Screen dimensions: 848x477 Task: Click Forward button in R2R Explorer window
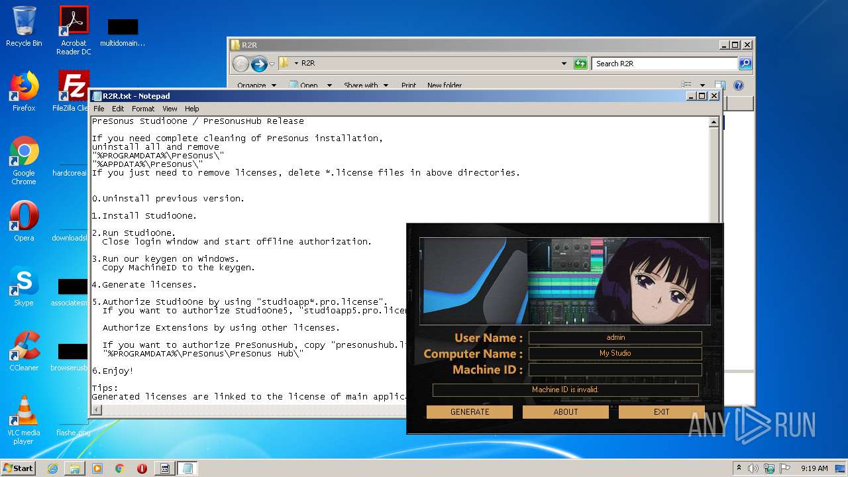tap(259, 64)
